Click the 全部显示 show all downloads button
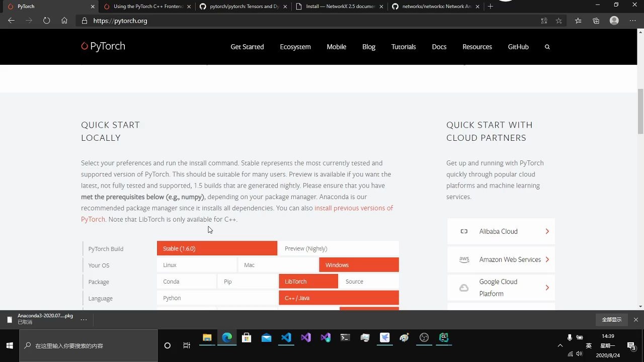The width and height of the screenshot is (644, 362). 612,319
